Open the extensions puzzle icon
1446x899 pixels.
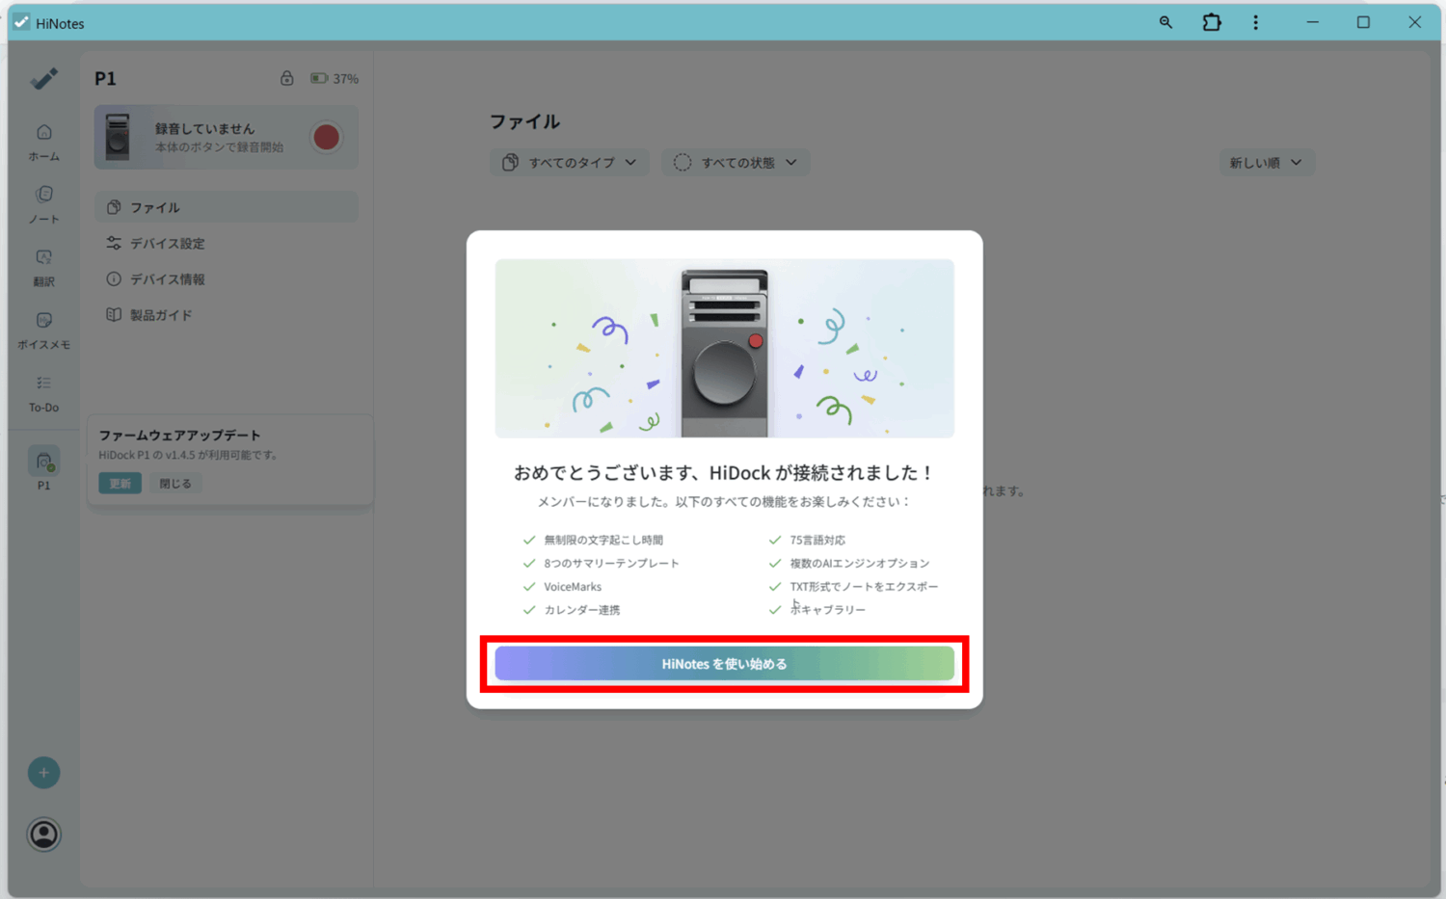pyautogui.click(x=1212, y=22)
